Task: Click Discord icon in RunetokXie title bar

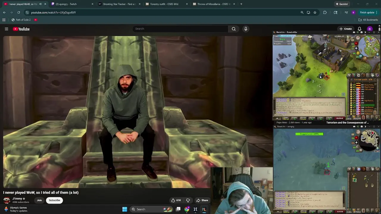Action: [354, 32]
